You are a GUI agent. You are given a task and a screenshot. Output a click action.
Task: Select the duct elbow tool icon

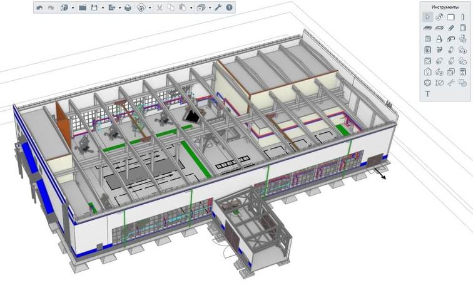tap(451, 39)
